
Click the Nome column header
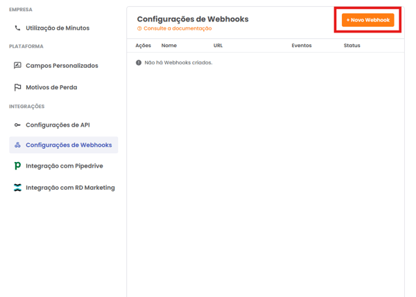(x=169, y=46)
